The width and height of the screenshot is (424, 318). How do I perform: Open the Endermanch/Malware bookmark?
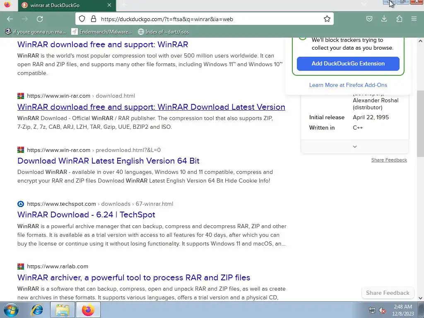pos(102,32)
